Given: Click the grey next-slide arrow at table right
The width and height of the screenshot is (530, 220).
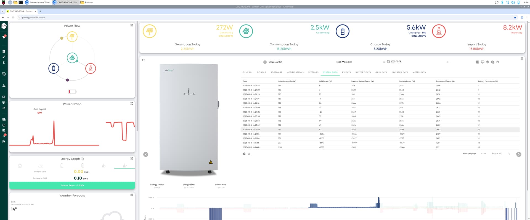Looking at the screenshot, I should (519, 155).
